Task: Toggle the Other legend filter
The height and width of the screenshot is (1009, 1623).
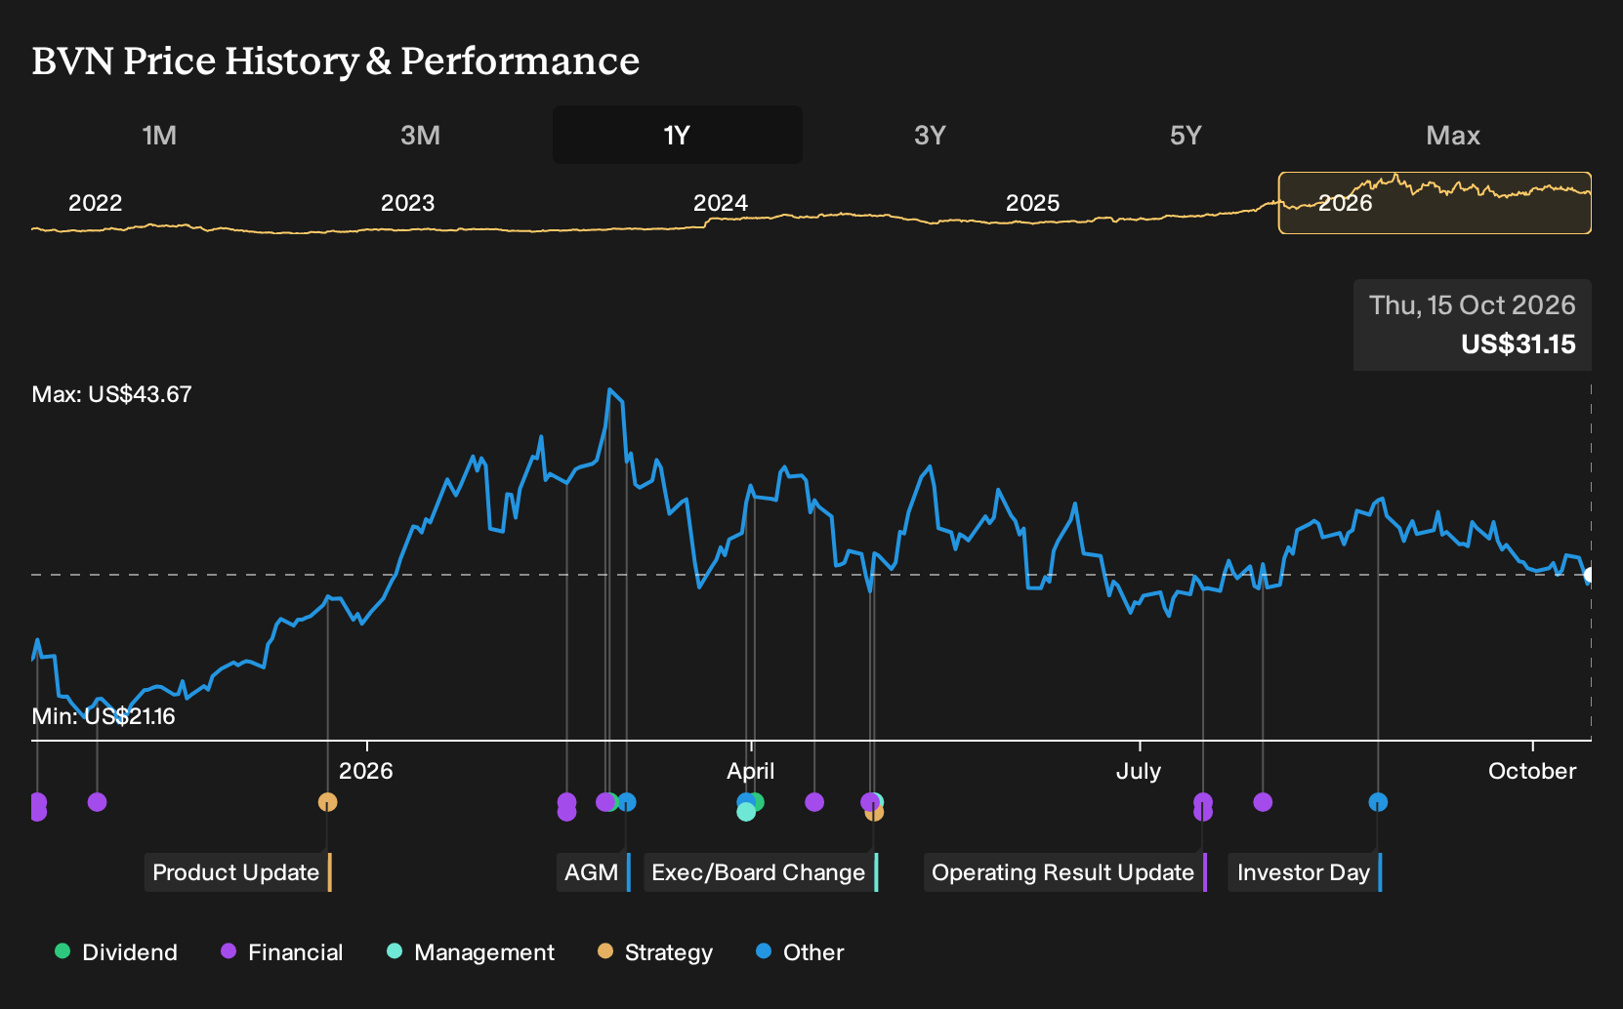Action: point(800,952)
